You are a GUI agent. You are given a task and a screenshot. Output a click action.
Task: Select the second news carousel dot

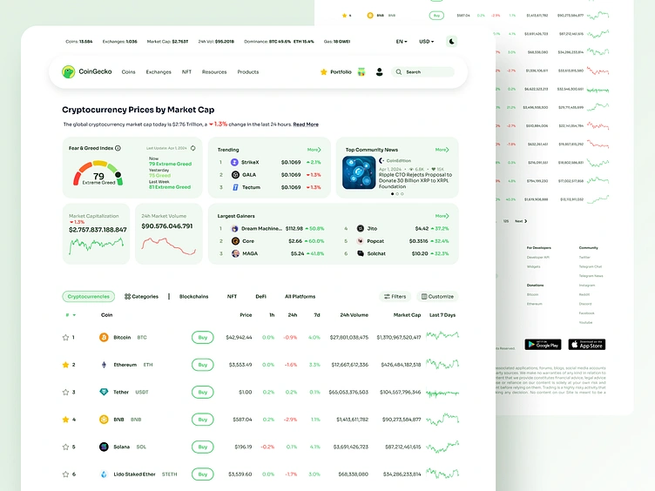pos(397,194)
